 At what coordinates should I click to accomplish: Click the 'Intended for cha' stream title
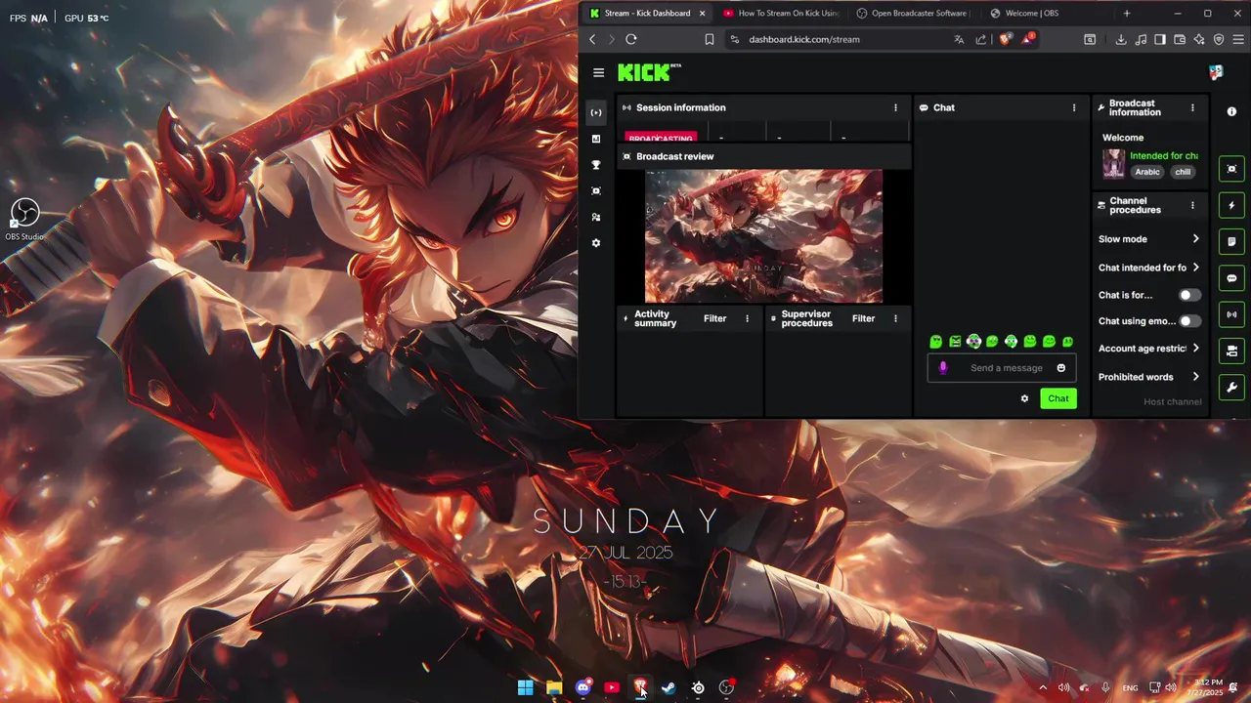(1164, 156)
